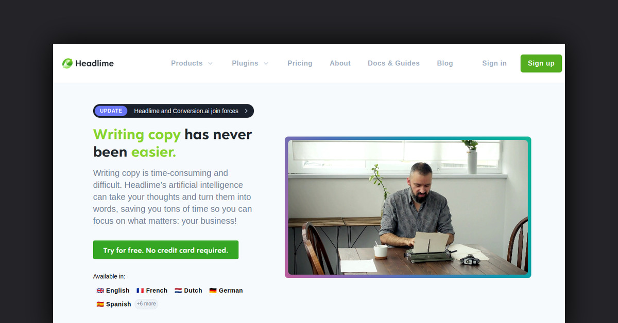618x323 pixels.
Task: Click the green Sign up button
Action: coord(541,63)
